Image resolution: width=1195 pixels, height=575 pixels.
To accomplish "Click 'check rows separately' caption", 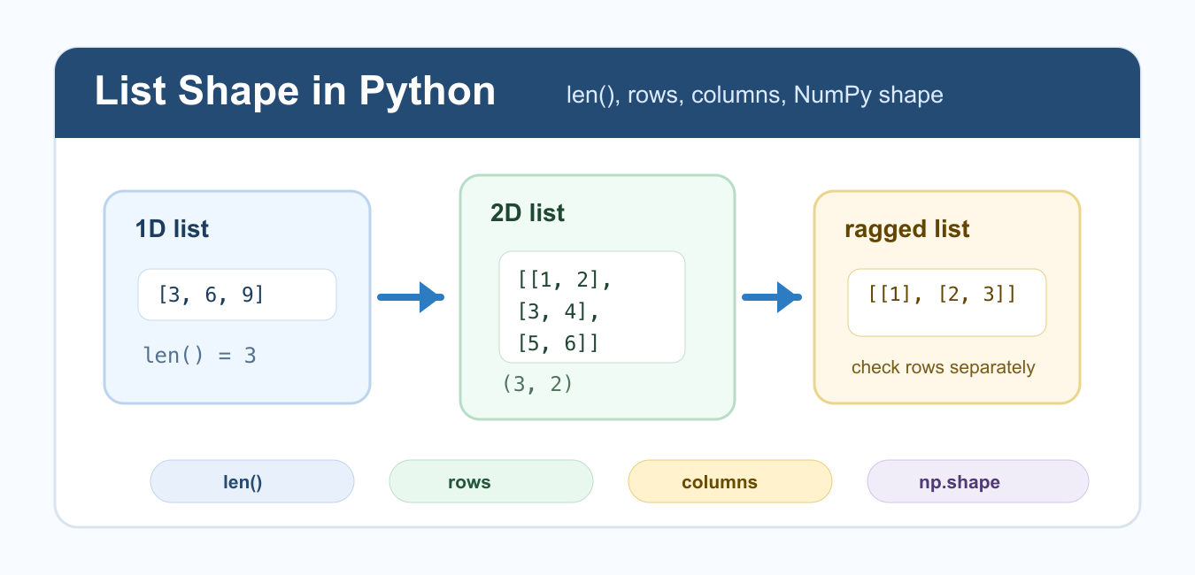I will pos(943,367).
